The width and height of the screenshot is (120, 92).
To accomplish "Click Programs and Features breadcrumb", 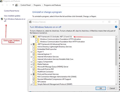I will [x=52, y=5].
